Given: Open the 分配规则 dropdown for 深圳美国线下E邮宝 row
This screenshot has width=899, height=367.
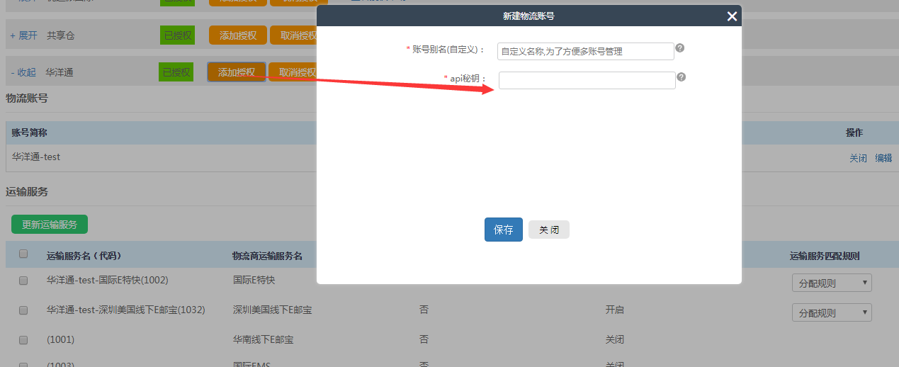Looking at the screenshot, I should [x=831, y=313].
